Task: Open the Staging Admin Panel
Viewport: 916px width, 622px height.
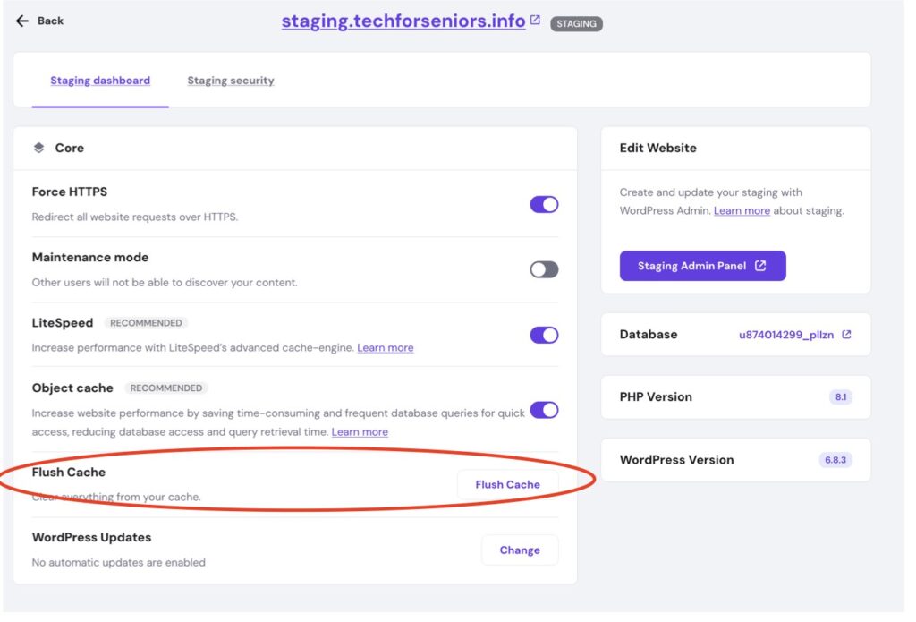Action: point(692,266)
